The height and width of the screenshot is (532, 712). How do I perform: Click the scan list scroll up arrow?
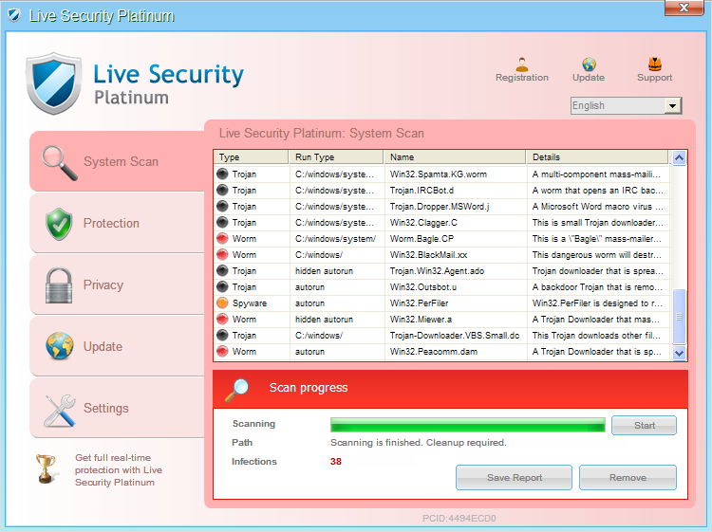pos(679,157)
